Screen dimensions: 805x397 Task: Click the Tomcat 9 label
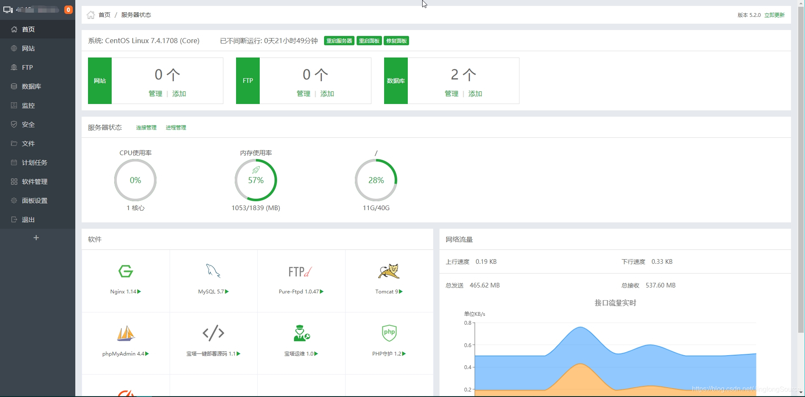click(x=389, y=292)
